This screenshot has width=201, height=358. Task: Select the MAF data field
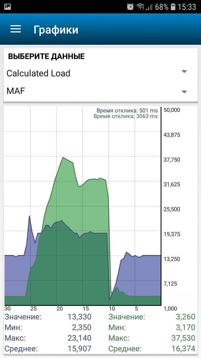click(x=16, y=91)
